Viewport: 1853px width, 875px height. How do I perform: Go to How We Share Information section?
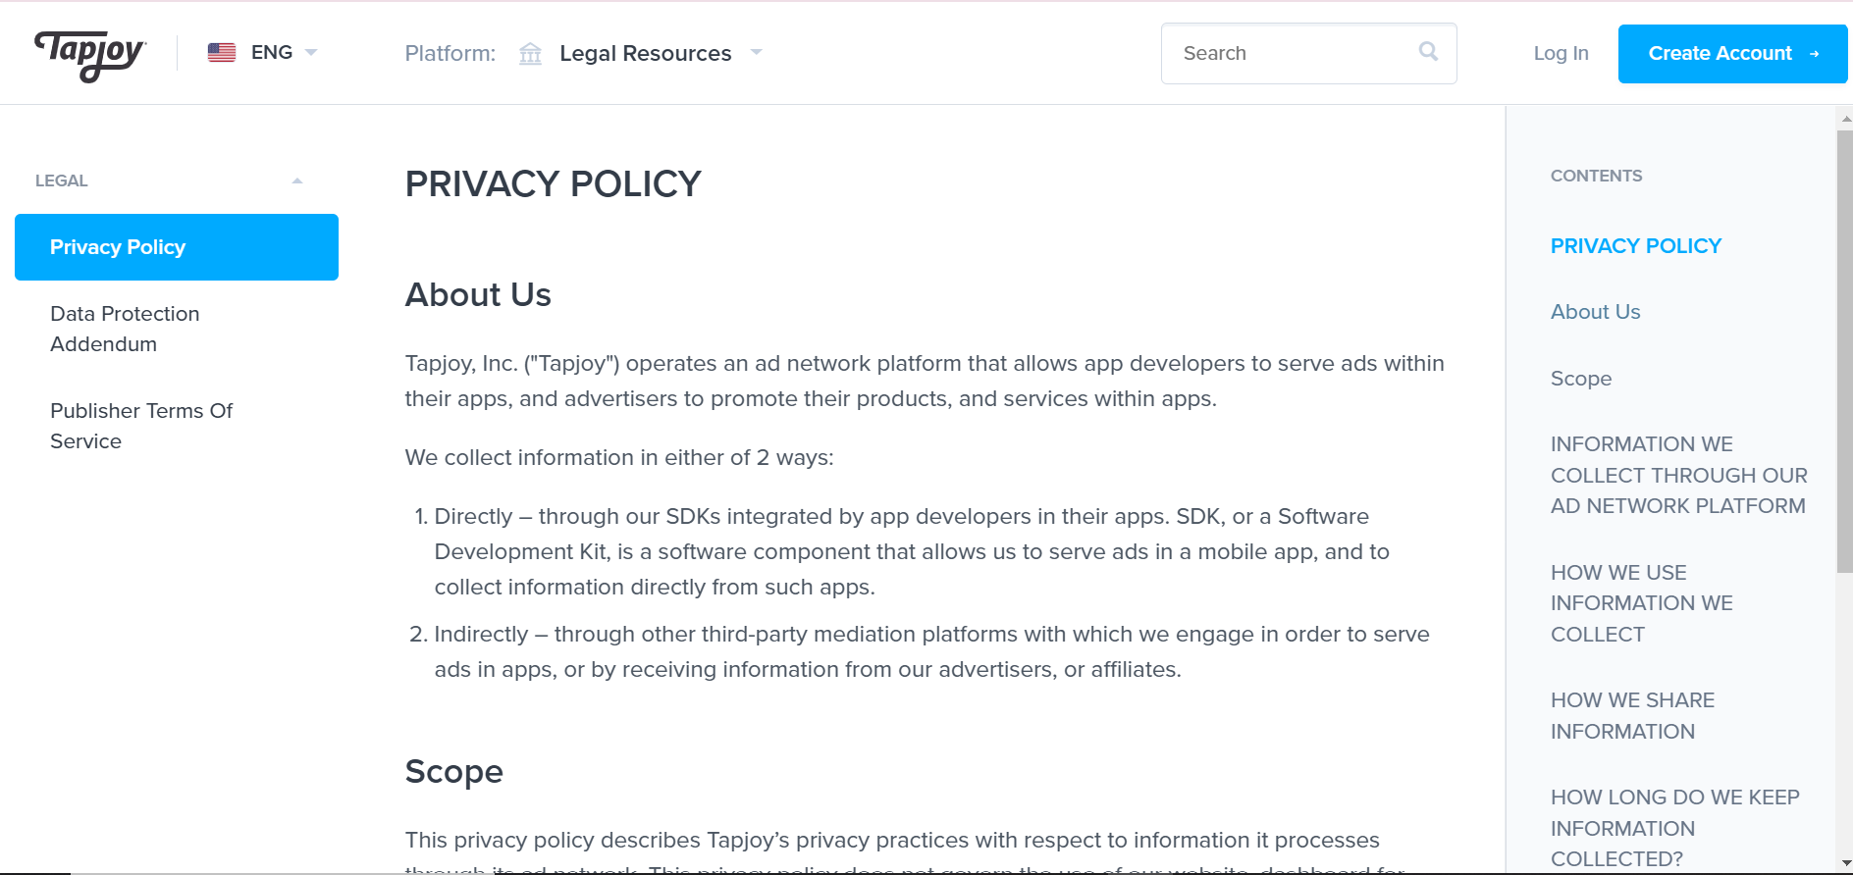[x=1632, y=715]
